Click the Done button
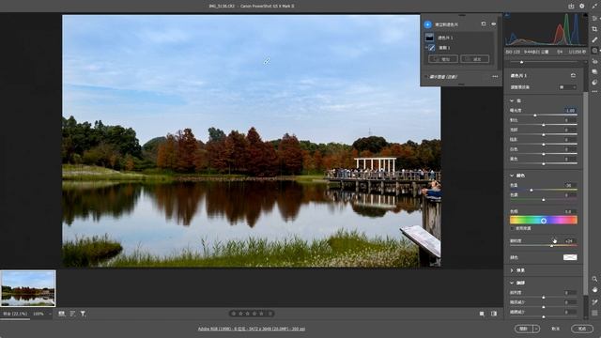 (582, 329)
